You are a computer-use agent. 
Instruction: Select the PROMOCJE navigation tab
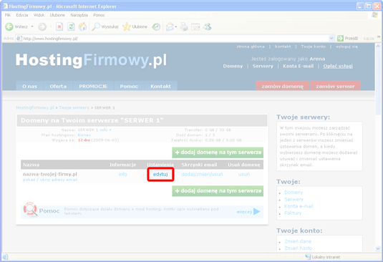(93, 86)
